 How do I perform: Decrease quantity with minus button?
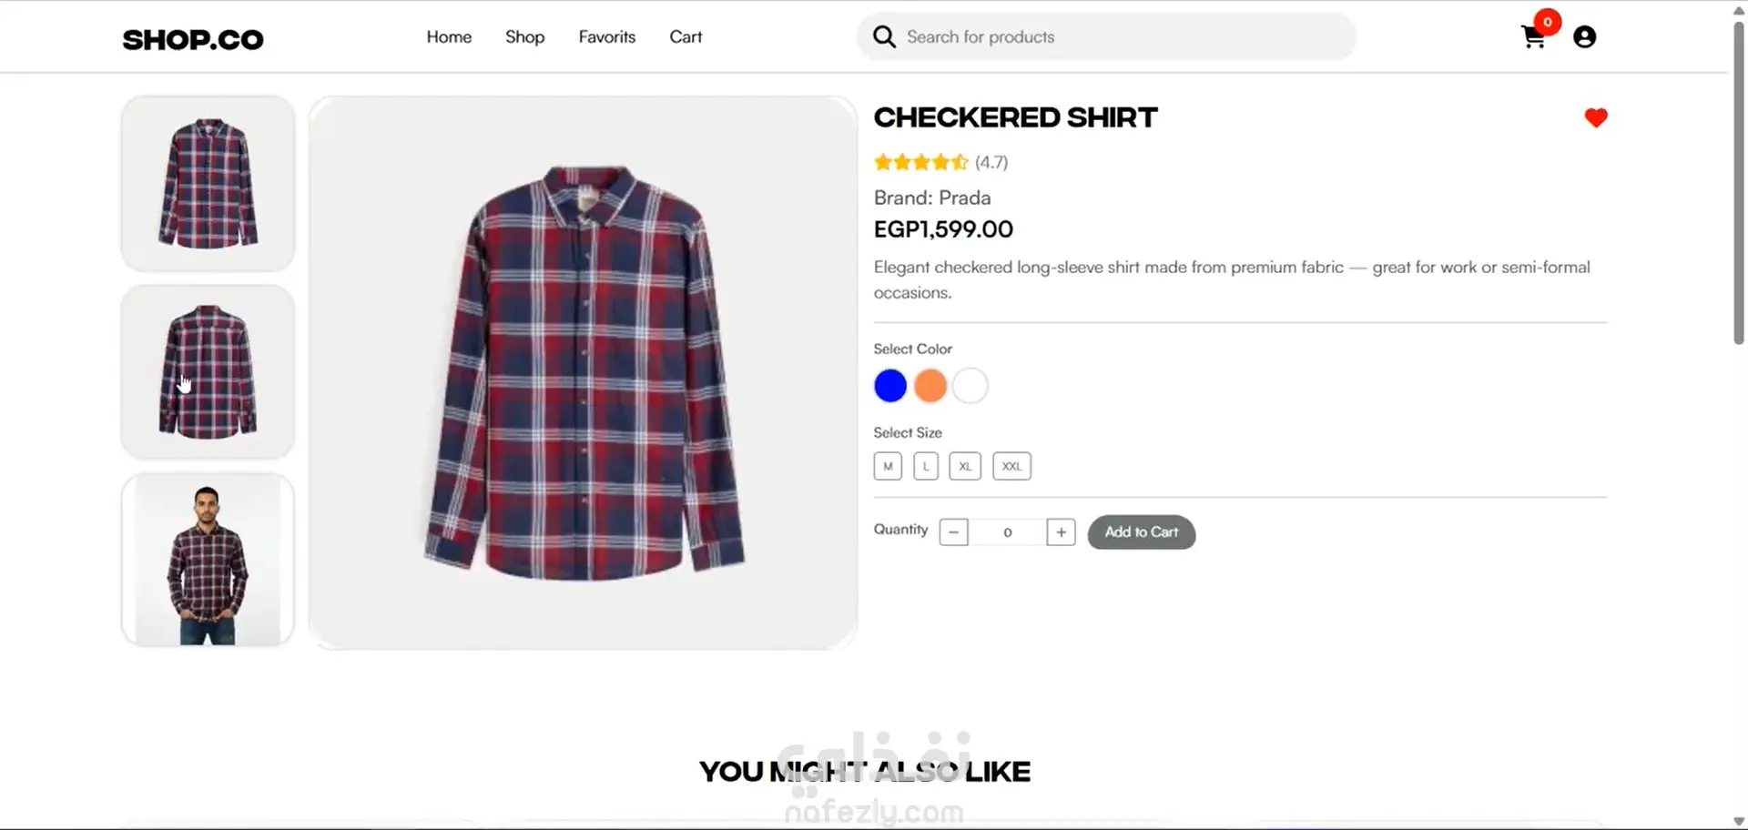[x=953, y=532]
